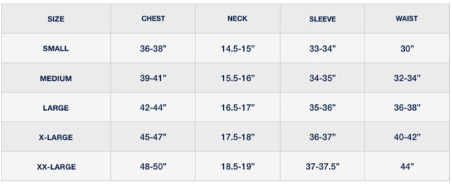
Task: Click the SLEEVE column header
Action: click(x=322, y=19)
